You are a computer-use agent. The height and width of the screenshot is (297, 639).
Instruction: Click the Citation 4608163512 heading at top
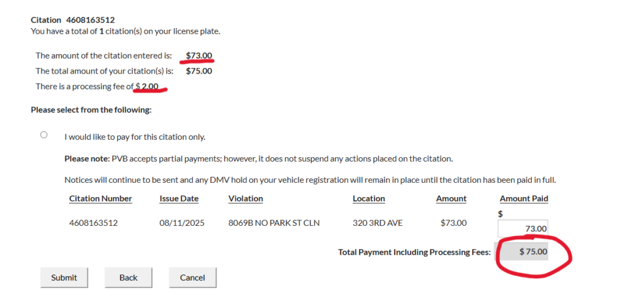click(x=72, y=20)
